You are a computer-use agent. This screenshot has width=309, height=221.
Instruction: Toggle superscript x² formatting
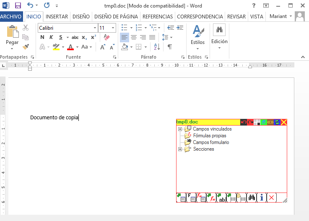click(x=93, y=37)
